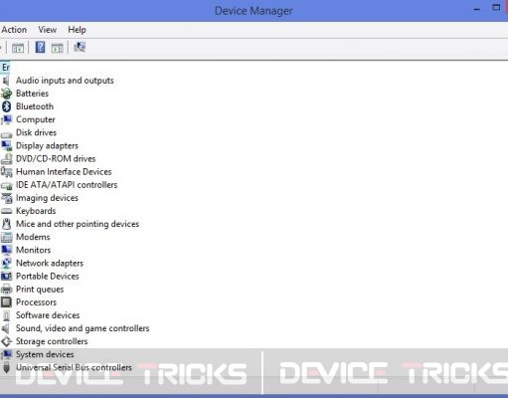Click the Bluetooth logo icon

click(x=6, y=106)
